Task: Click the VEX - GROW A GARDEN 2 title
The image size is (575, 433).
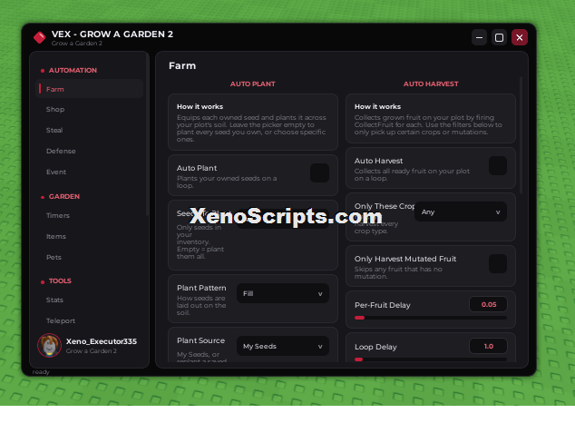Action: [x=112, y=34]
